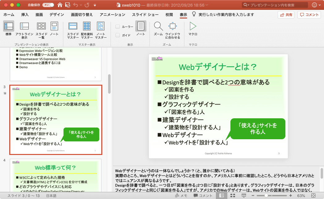The height and width of the screenshot is (199, 324).
Task: Open Notes page view in presentation views group
Action: pos(54,29)
